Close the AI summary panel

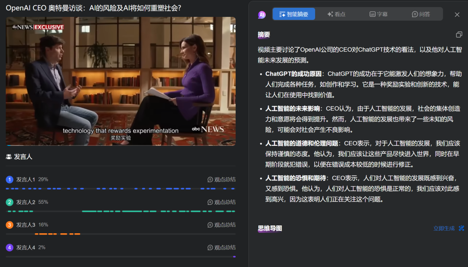[x=457, y=15]
